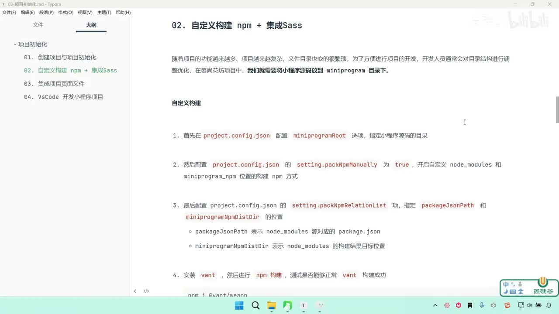This screenshot has height=314, width=559.
Task: Open the faded chat app taskbar icon
Action: (x=320, y=305)
